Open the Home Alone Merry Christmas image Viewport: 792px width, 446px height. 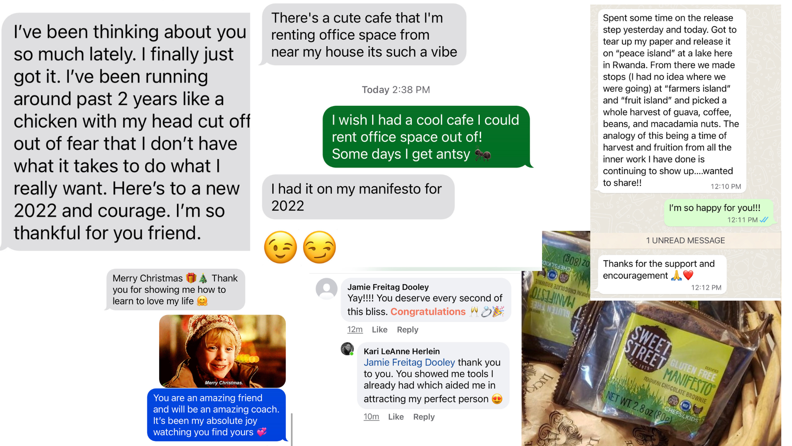click(x=222, y=351)
